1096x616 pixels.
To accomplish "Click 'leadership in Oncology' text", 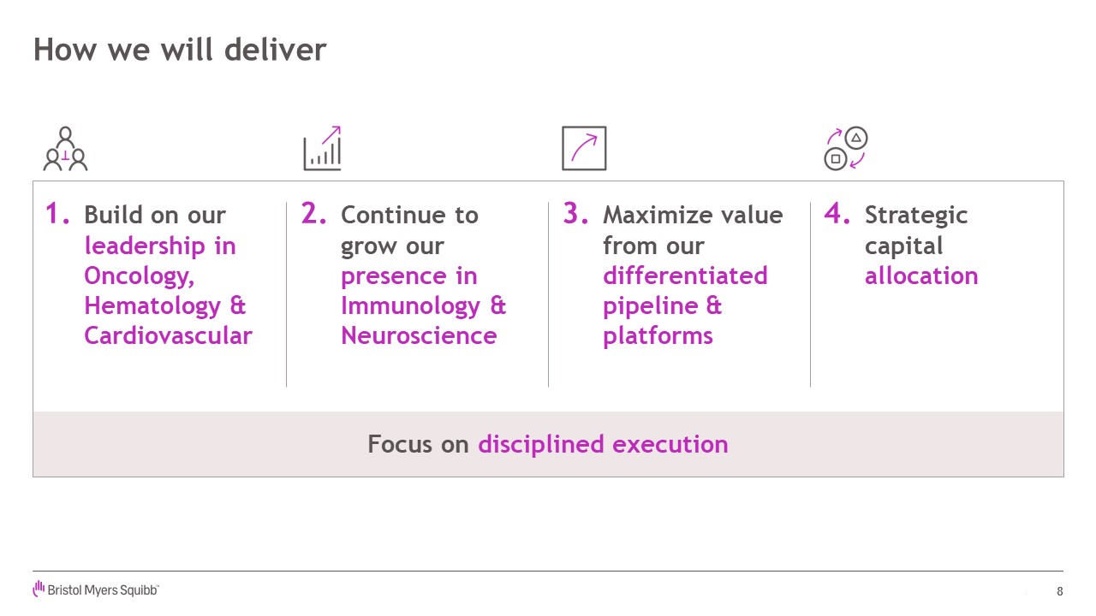I will (160, 261).
